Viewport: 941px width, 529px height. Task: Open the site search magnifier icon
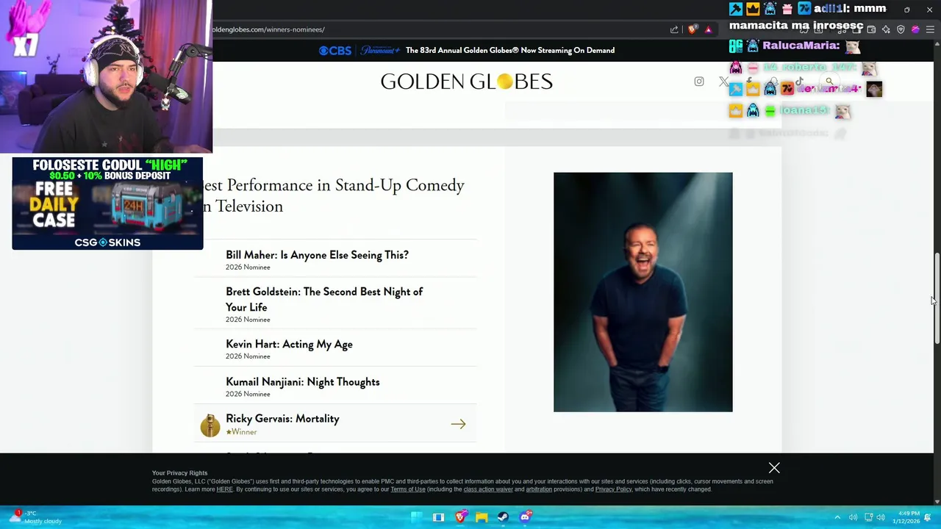829,82
